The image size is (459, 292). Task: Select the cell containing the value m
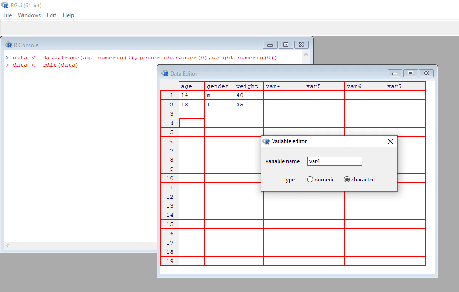click(219, 95)
